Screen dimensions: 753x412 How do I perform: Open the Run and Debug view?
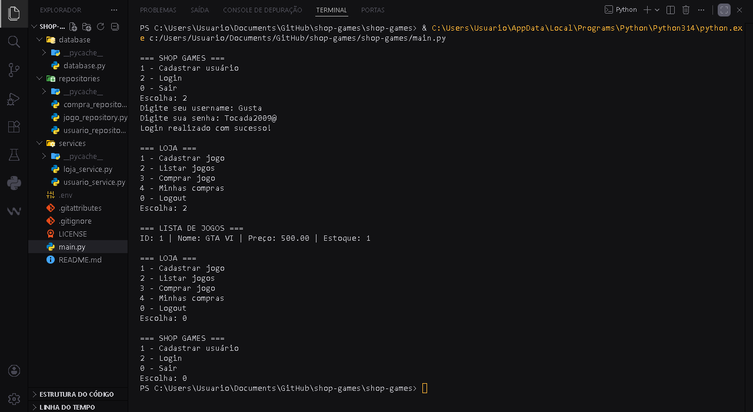[14, 99]
